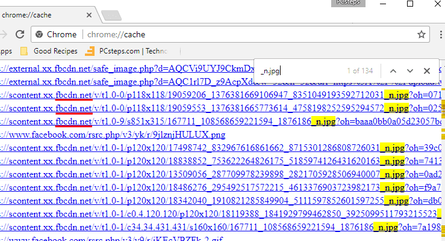Minimize the Chrome window
This screenshot has height=241, width=445.
[383, 4]
